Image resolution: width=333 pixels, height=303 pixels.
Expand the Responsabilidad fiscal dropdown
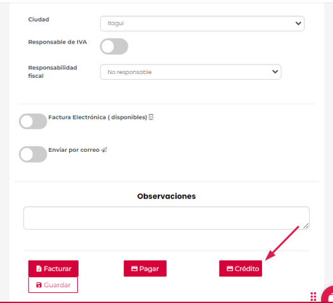[191, 72]
